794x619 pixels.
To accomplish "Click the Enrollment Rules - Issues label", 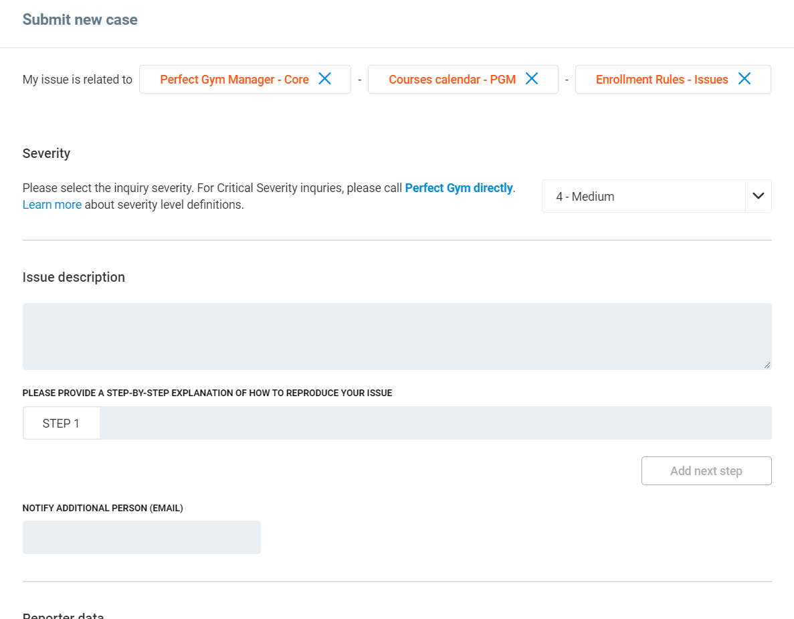I will point(662,80).
